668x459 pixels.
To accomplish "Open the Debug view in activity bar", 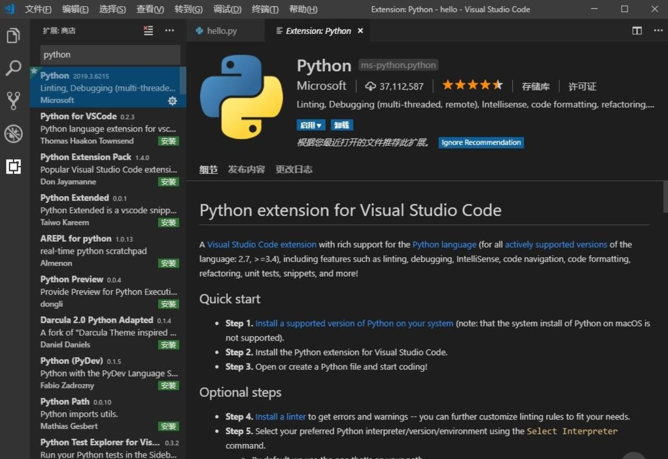I will (x=13, y=134).
